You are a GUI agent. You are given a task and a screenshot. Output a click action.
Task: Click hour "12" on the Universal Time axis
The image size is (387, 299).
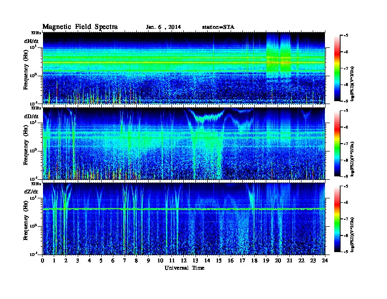(184, 260)
